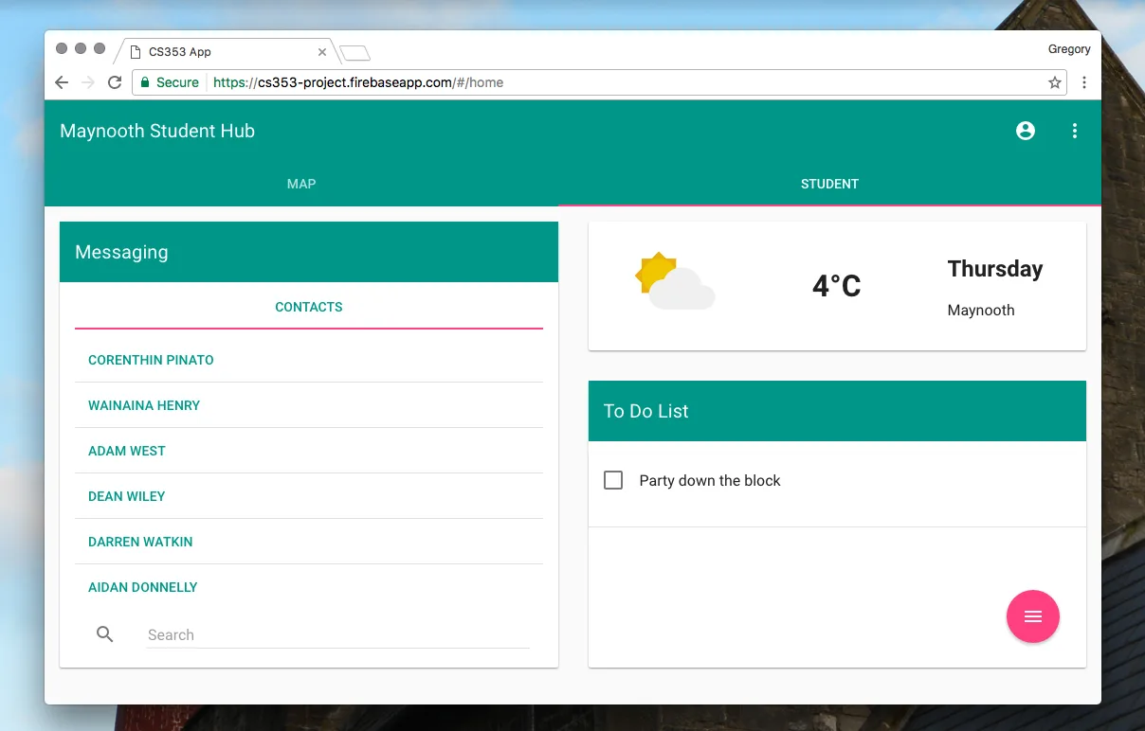1145x731 pixels.
Task: Click the sunny cloud weather icon
Action: (x=674, y=282)
